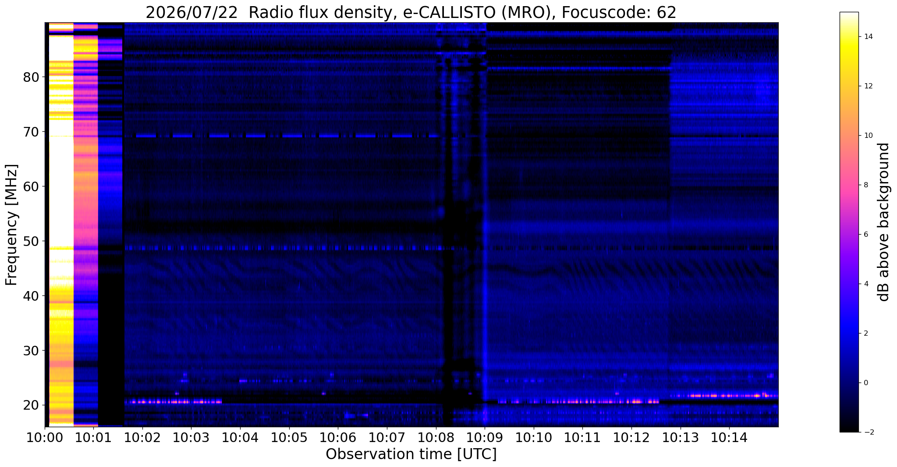
Task: Click the Frequency [MHz] axis label
Action: pyautogui.click(x=11, y=225)
